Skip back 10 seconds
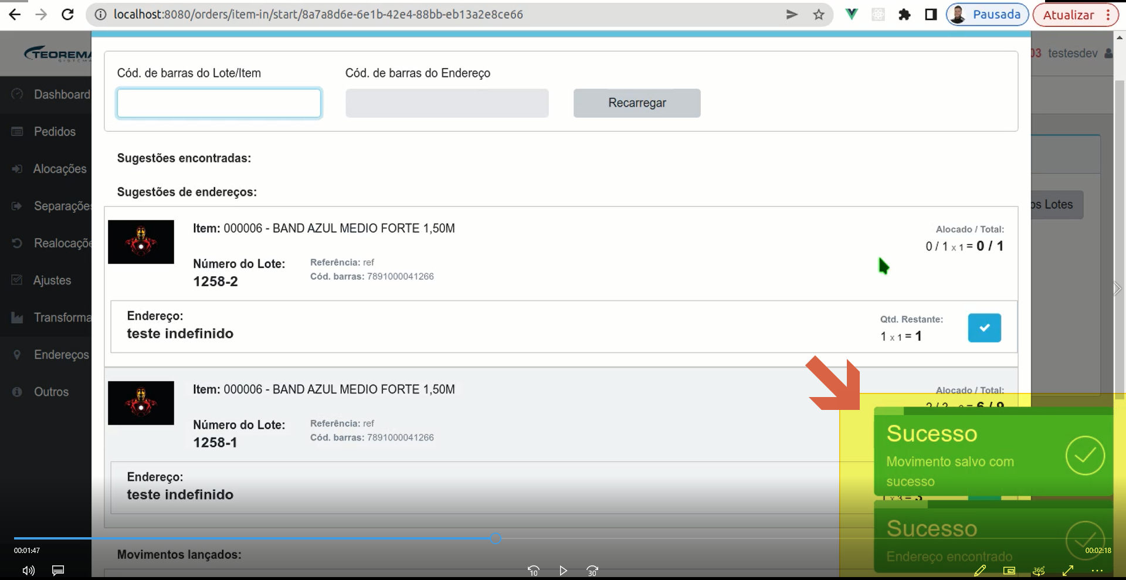The width and height of the screenshot is (1126, 580). 533,571
